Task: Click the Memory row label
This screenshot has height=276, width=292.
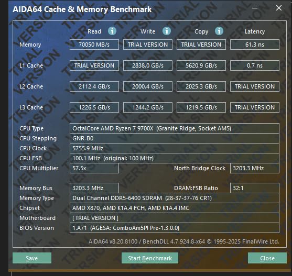Action: pos(30,45)
